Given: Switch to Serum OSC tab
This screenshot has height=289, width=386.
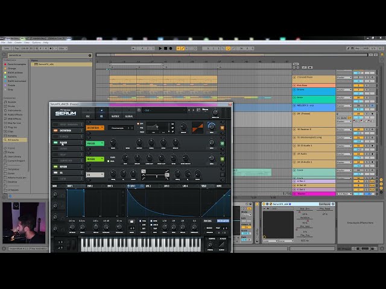Looking at the screenshot, I should click(x=88, y=114).
